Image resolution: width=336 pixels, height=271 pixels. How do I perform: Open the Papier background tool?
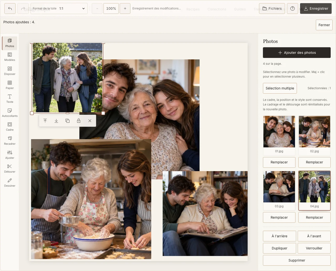(10, 85)
